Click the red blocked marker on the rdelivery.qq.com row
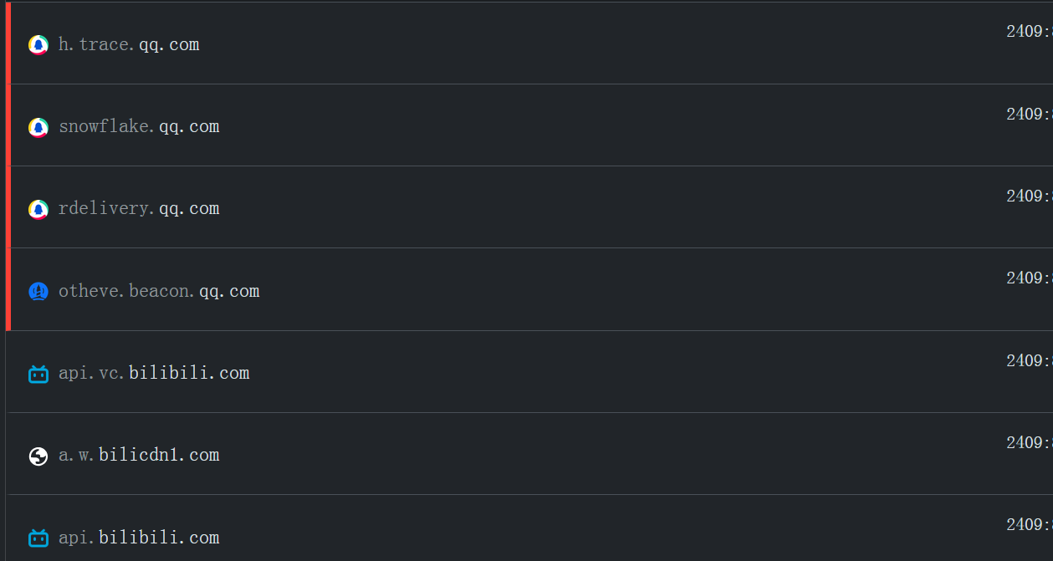The image size is (1053, 561). pos(8,207)
